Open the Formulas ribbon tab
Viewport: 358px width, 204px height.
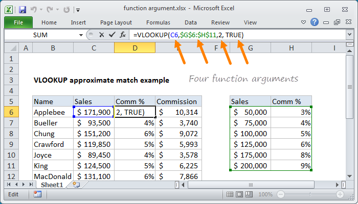pos(158,22)
